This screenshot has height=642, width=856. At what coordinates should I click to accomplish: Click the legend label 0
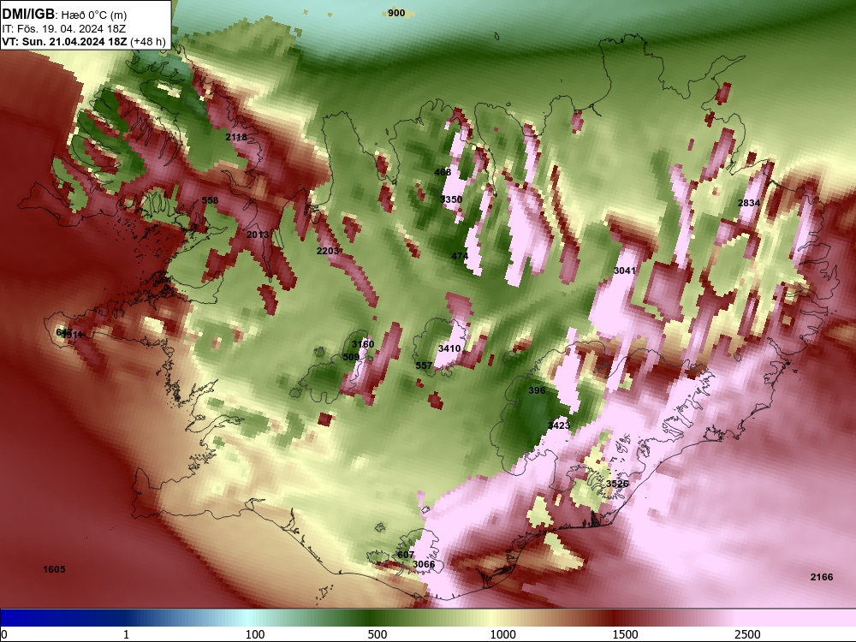[5, 634]
